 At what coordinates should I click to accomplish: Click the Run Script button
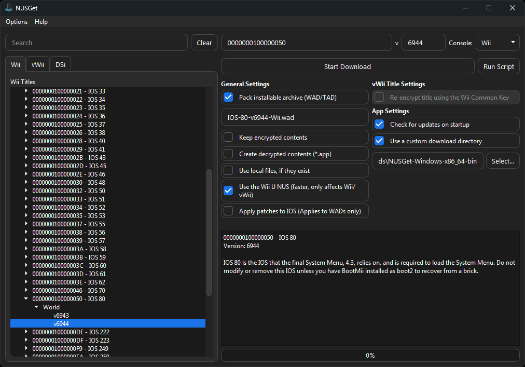coord(498,66)
